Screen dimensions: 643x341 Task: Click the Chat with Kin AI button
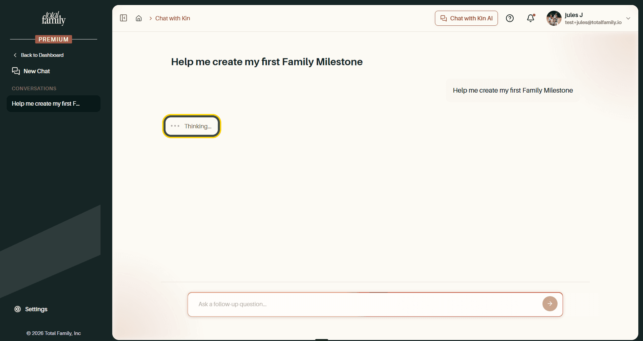466,18
